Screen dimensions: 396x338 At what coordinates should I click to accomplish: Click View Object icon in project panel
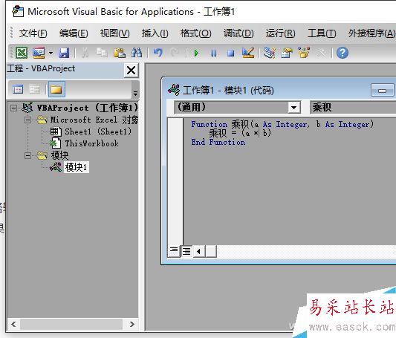pos(35,89)
